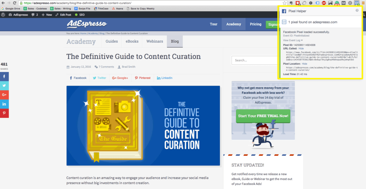
Task: Click the green Signup button
Action: coord(272,25)
